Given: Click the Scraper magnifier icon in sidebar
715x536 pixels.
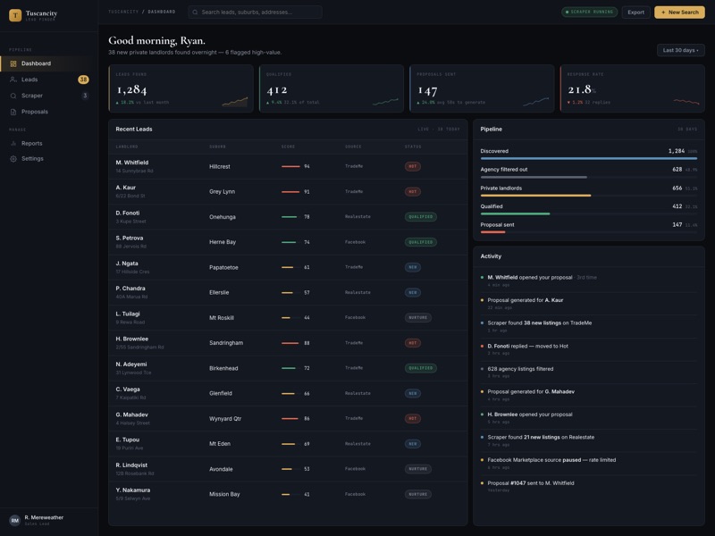Looking at the screenshot, I should (x=13, y=96).
